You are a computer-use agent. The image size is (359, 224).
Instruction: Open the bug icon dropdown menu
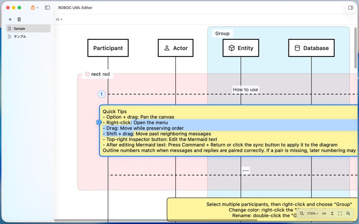pos(35,8)
